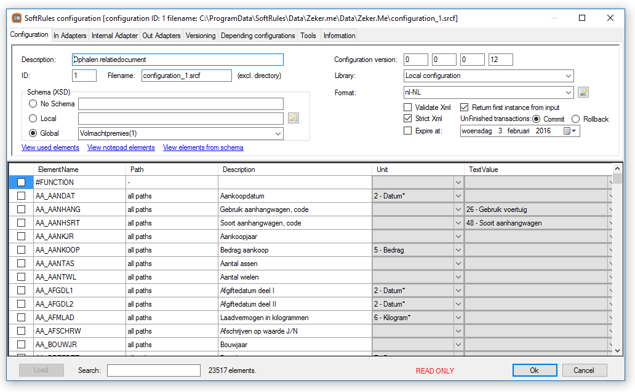
Task: Click the Filename input field
Action: pos(186,76)
